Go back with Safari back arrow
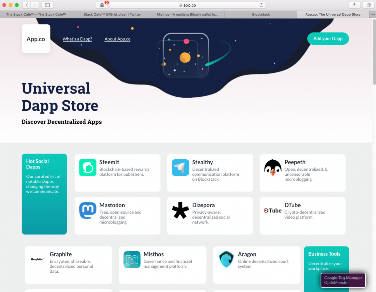 27,5
